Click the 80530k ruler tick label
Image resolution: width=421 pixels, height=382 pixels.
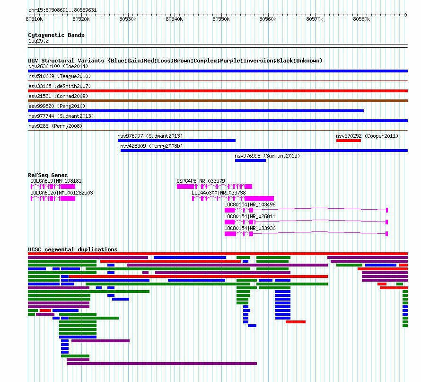pos(128,19)
